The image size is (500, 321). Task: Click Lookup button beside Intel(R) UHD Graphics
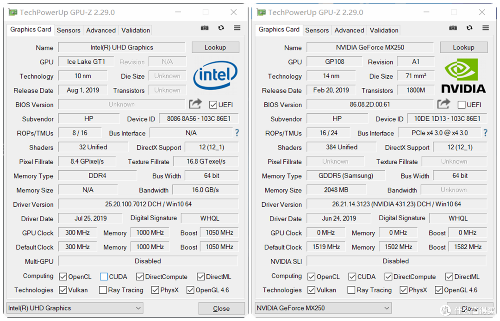click(x=215, y=48)
